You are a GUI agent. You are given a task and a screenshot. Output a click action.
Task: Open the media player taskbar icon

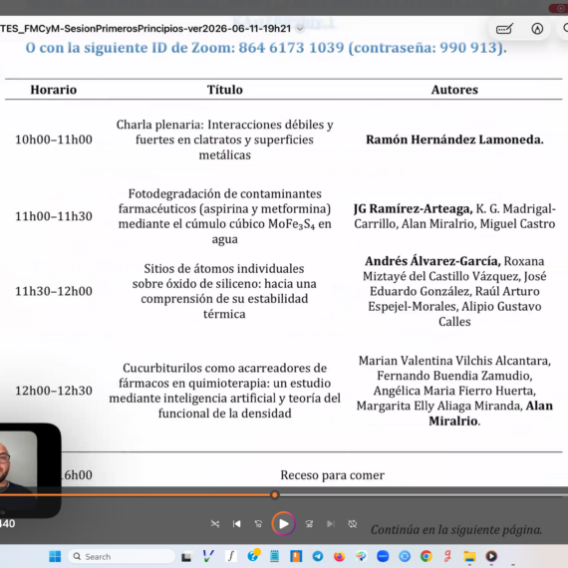pyautogui.click(x=491, y=556)
